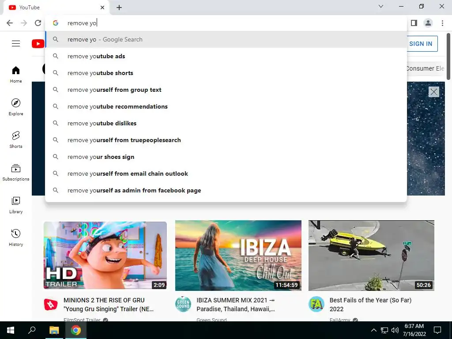
Task: Open File Explorer from taskbar
Action: [54, 330]
